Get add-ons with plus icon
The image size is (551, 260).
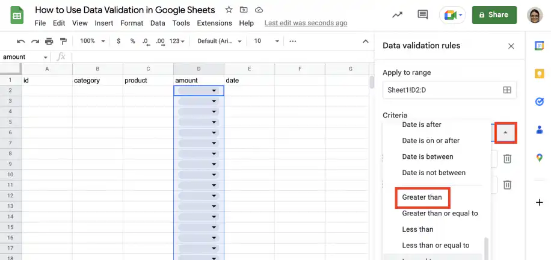point(540,203)
